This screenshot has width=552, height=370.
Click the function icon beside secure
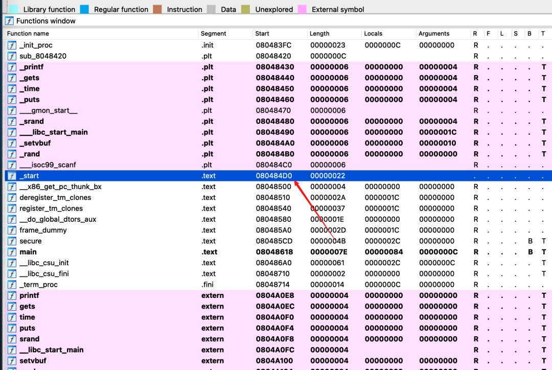tap(12, 241)
